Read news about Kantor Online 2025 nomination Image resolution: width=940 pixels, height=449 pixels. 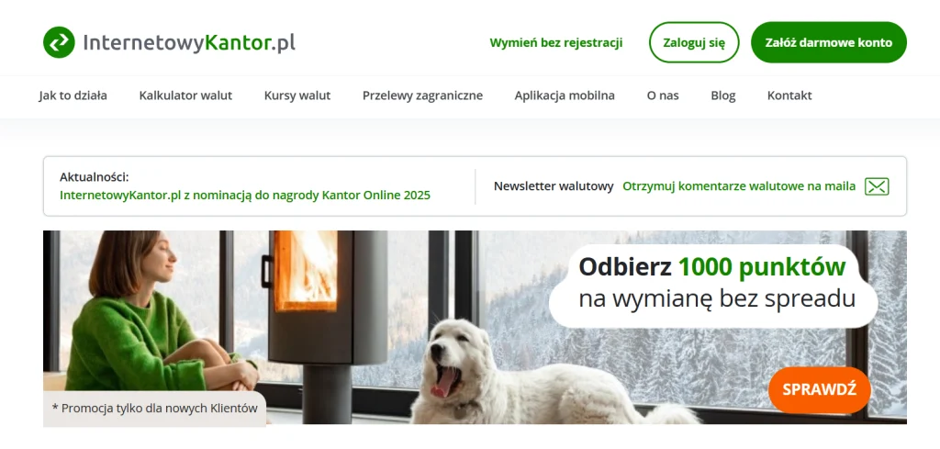(245, 196)
